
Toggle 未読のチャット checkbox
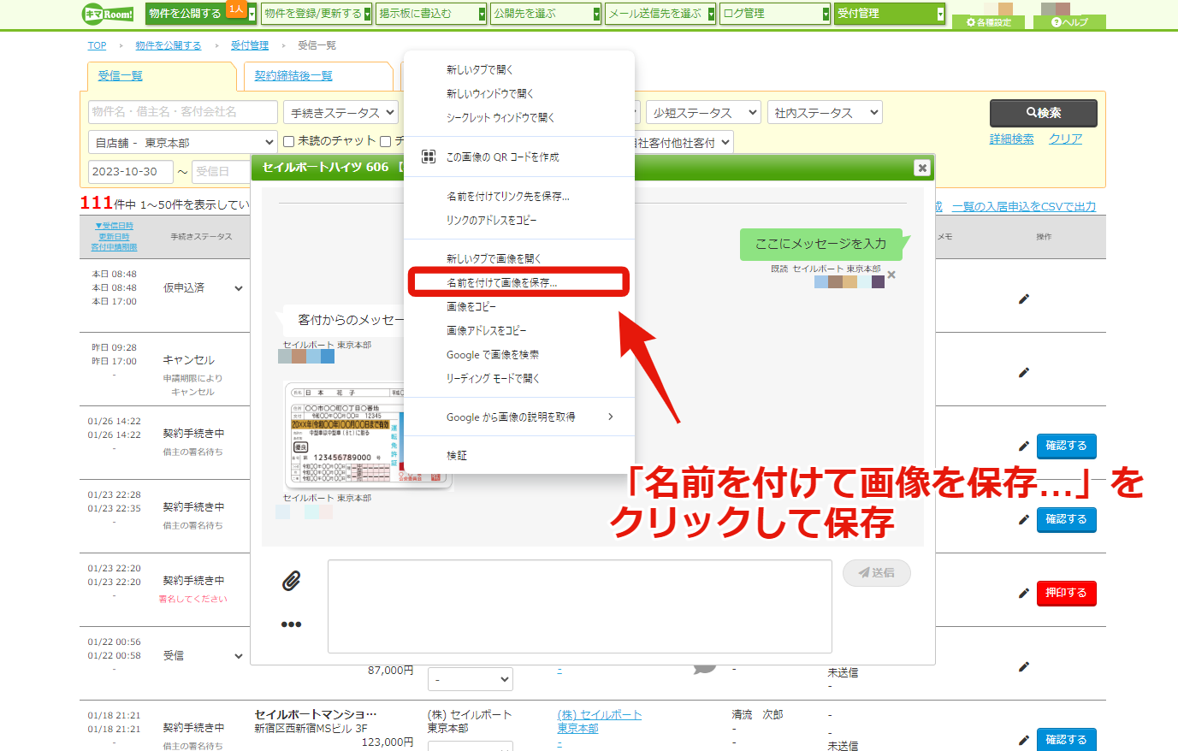[x=288, y=141]
